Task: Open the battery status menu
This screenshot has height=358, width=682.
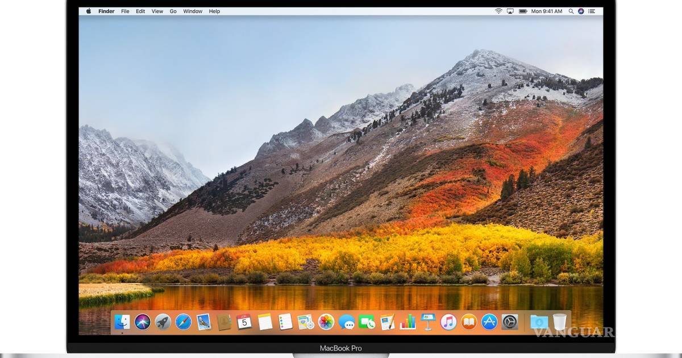Action: tap(522, 11)
